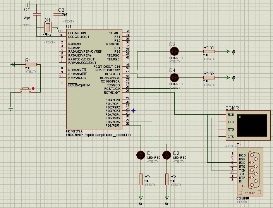Click the RC7/RX/DT pin label
This screenshot has height=208, width=273.
112,93
